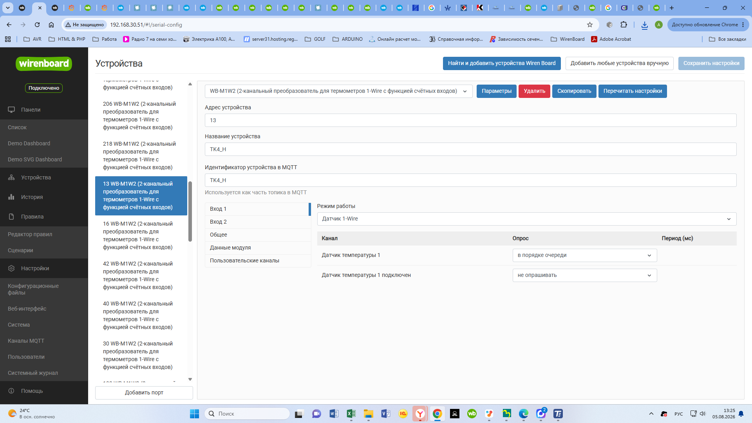Open the Chrome tab search dropdown

click(7, 8)
